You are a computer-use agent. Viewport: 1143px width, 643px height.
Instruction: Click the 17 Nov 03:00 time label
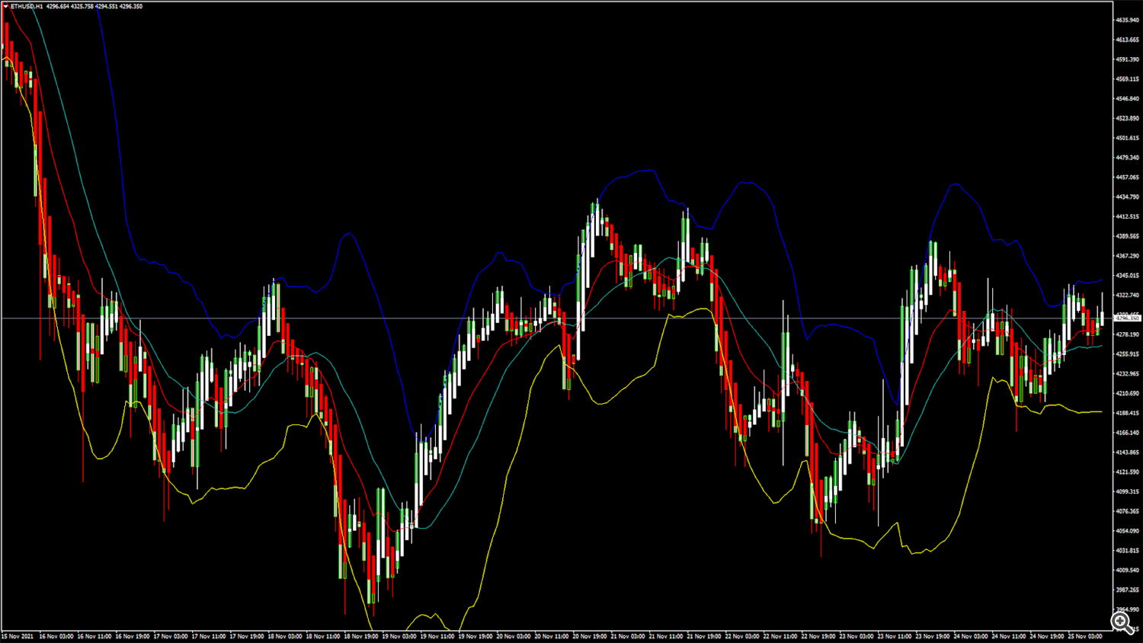coord(170,636)
